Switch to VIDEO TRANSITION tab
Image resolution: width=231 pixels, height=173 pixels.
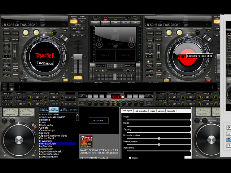coord(64,110)
